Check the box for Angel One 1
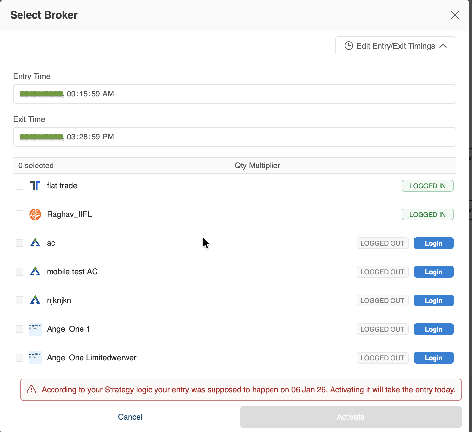Viewport: 472px width, 432px height. pyautogui.click(x=20, y=329)
